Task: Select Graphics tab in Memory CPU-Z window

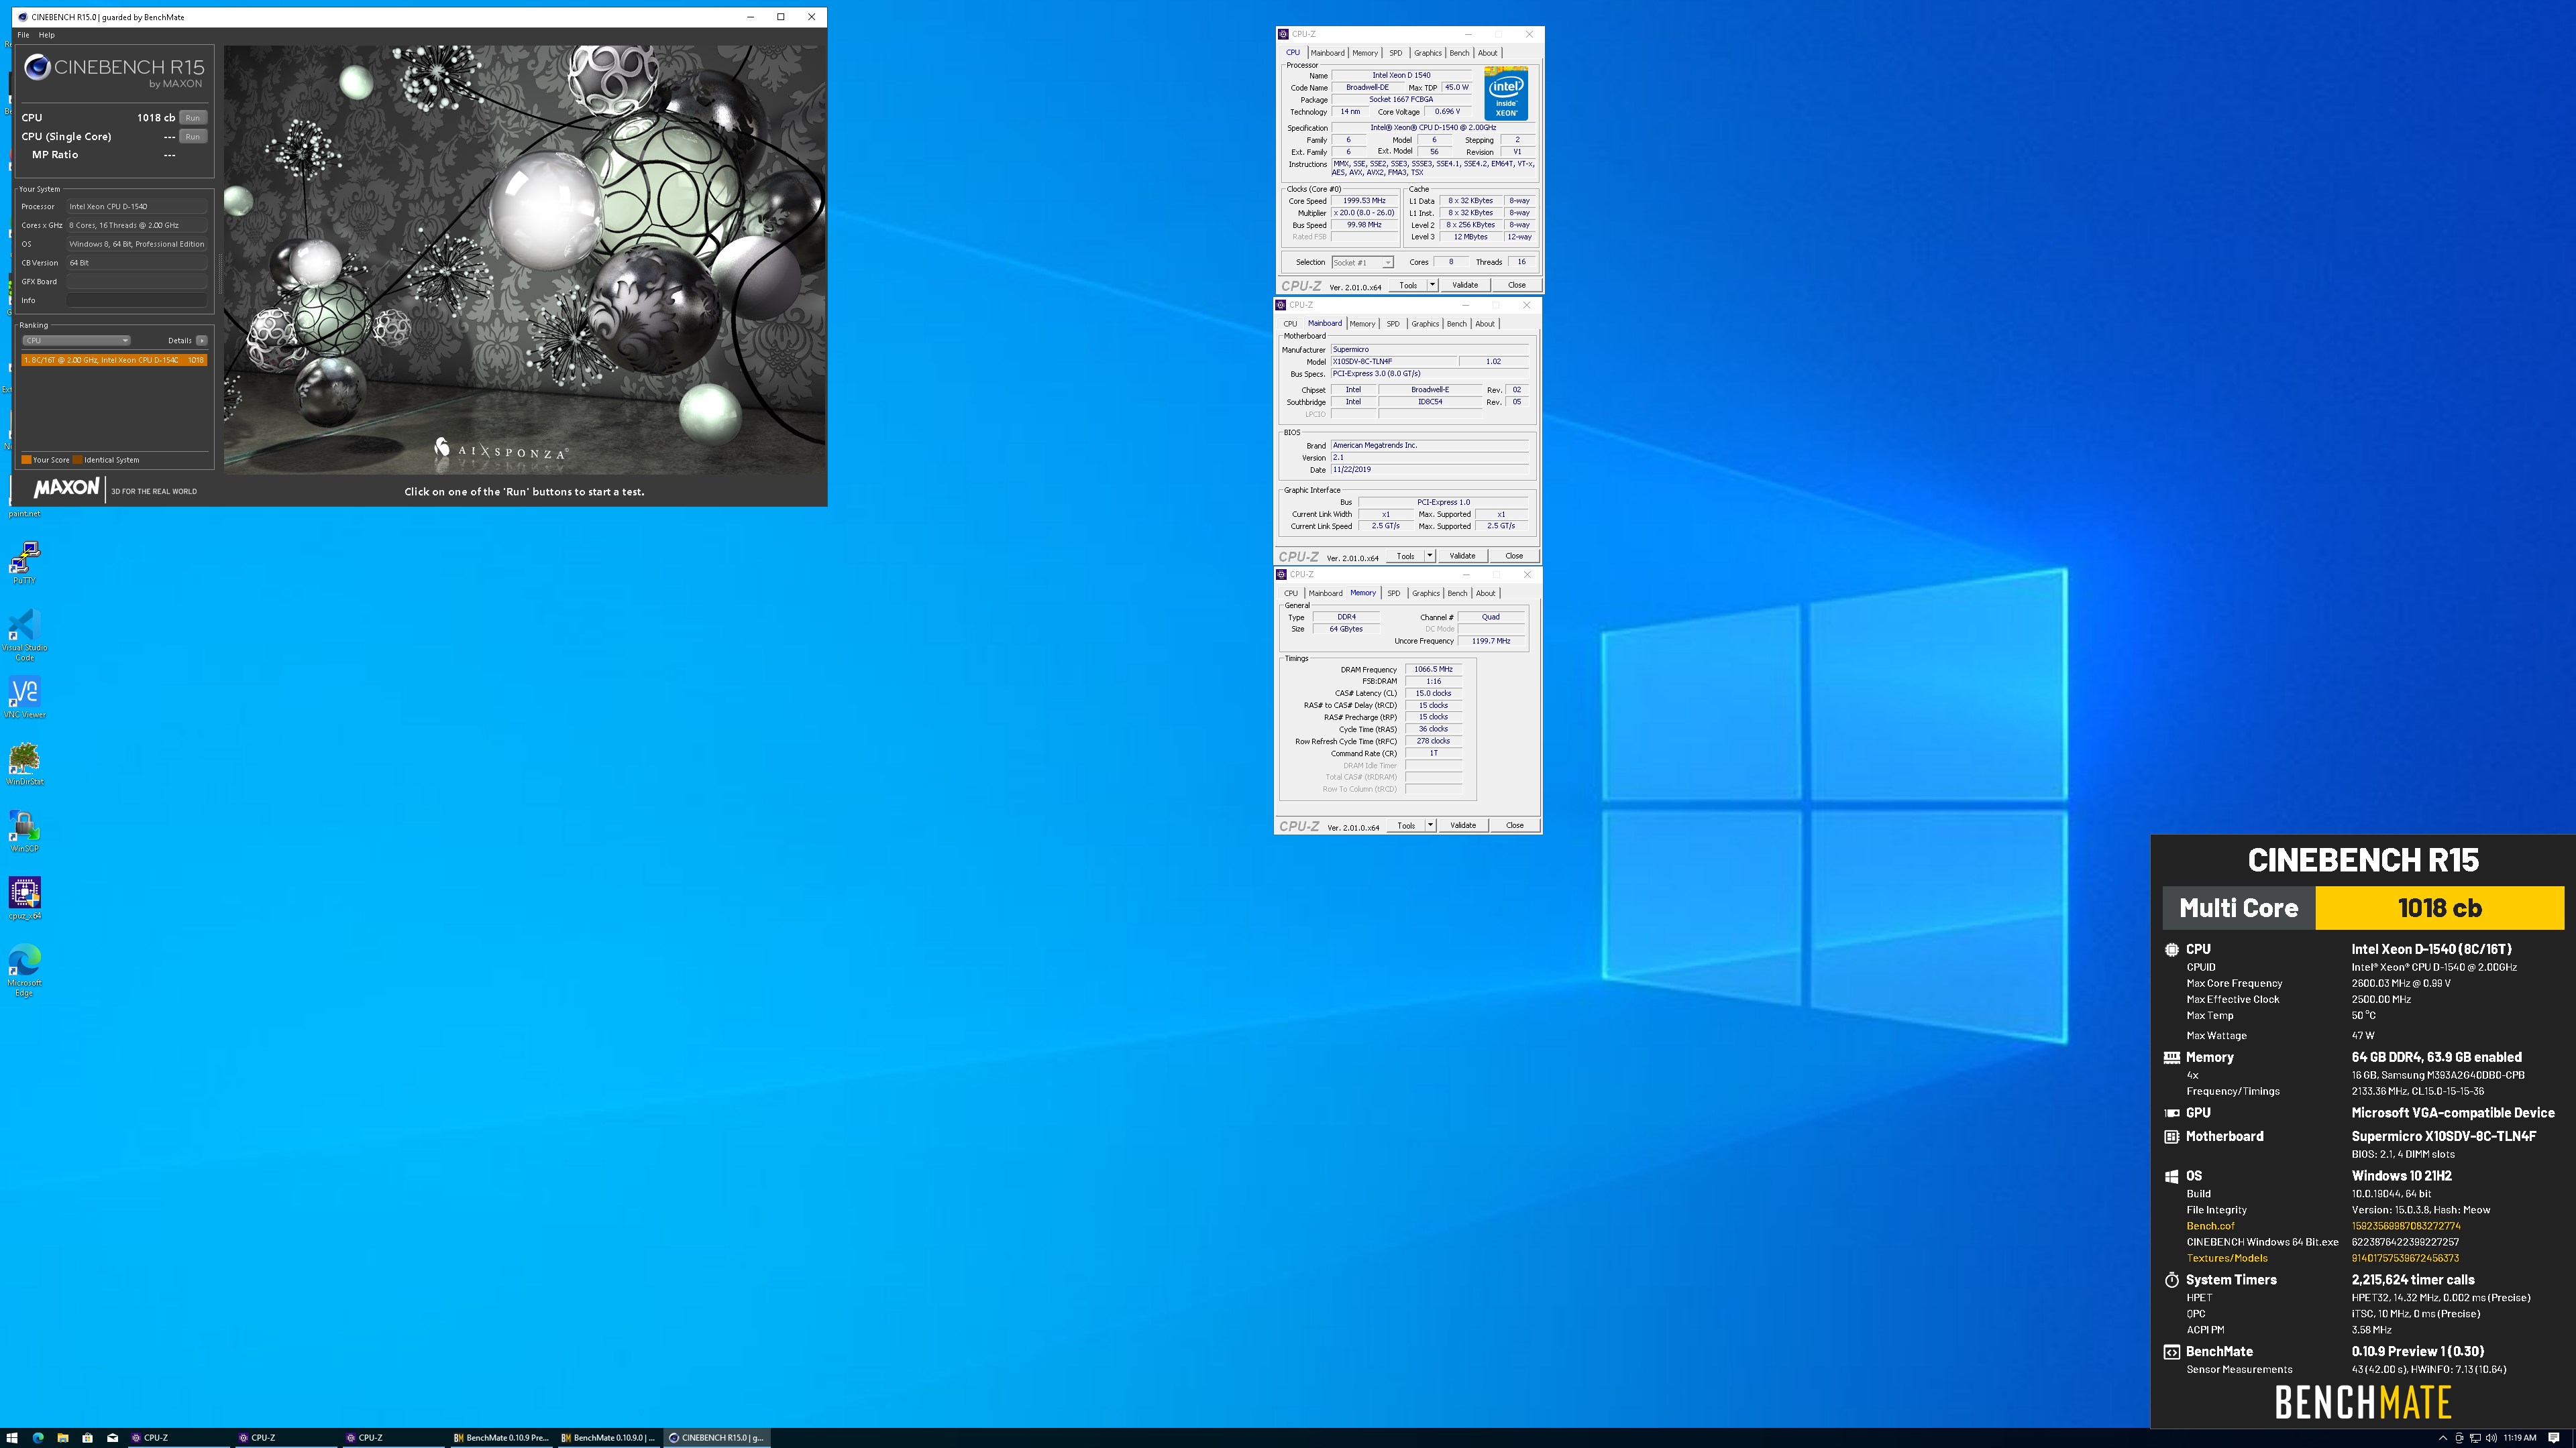Action: (1425, 593)
